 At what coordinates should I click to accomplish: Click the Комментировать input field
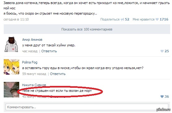click(87, 107)
